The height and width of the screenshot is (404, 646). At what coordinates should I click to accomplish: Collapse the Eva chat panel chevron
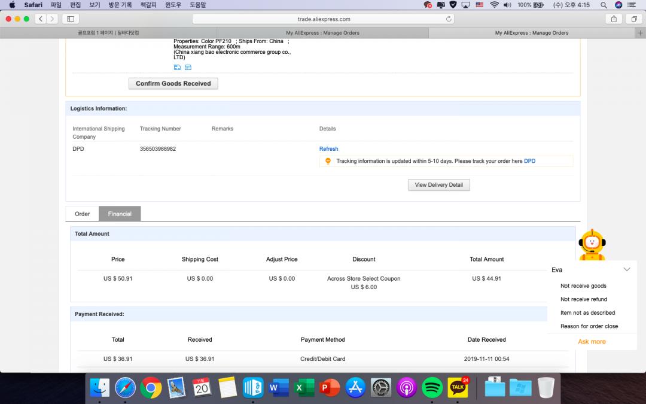(x=626, y=270)
